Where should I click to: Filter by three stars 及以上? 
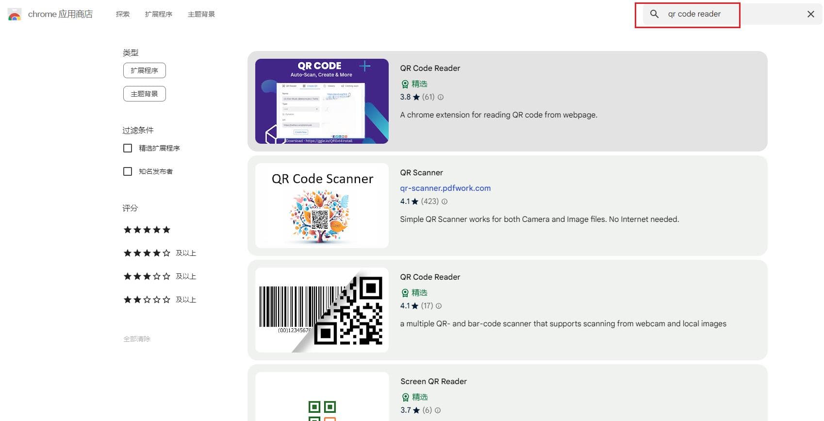tap(160, 276)
